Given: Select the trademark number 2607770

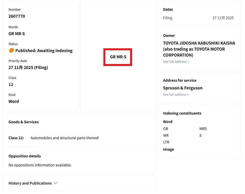Looking at the screenshot, I should pyautogui.click(x=17, y=16).
